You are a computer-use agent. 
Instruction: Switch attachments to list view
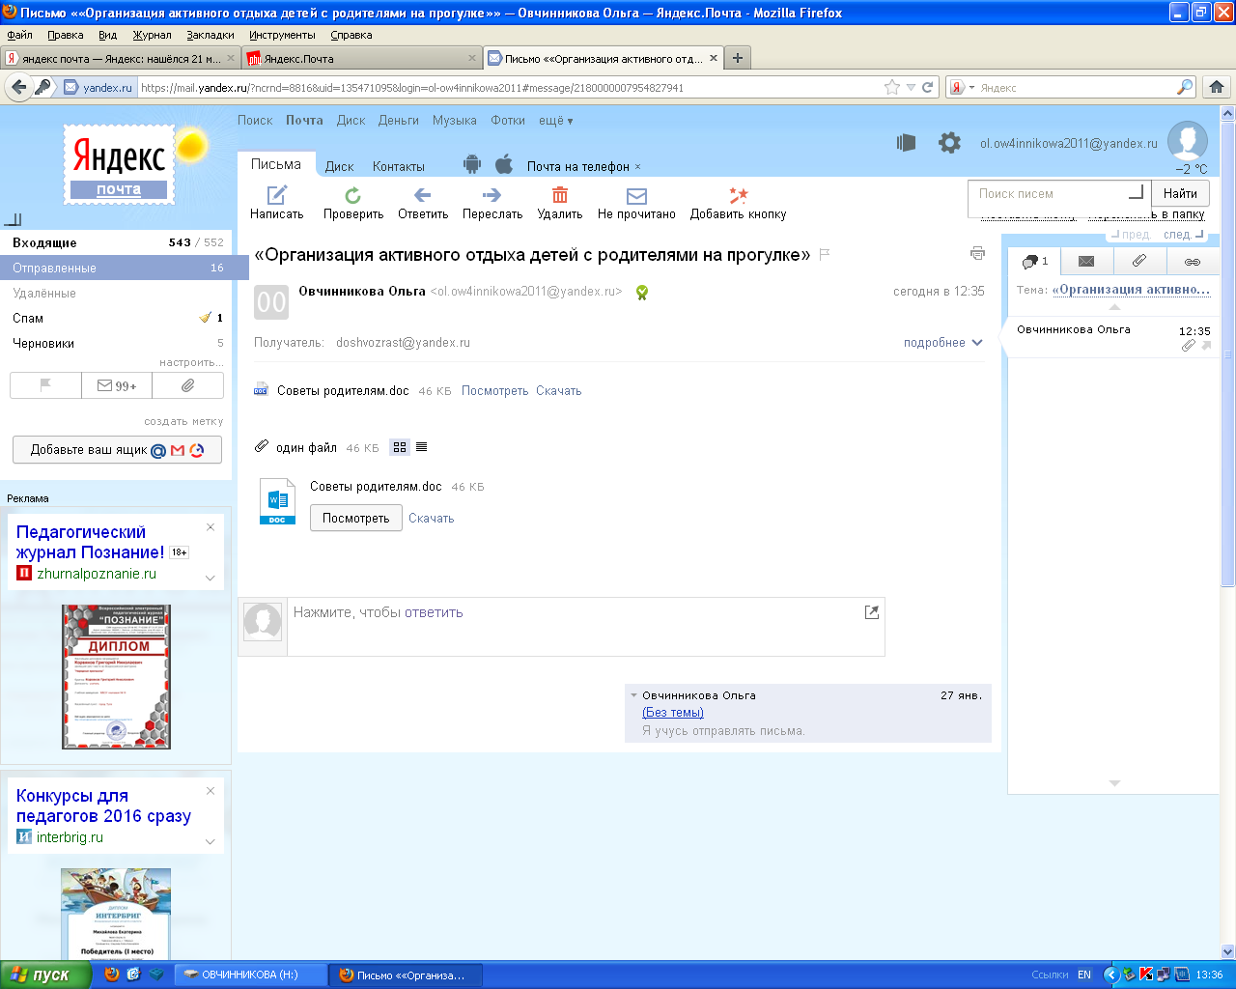tap(421, 447)
